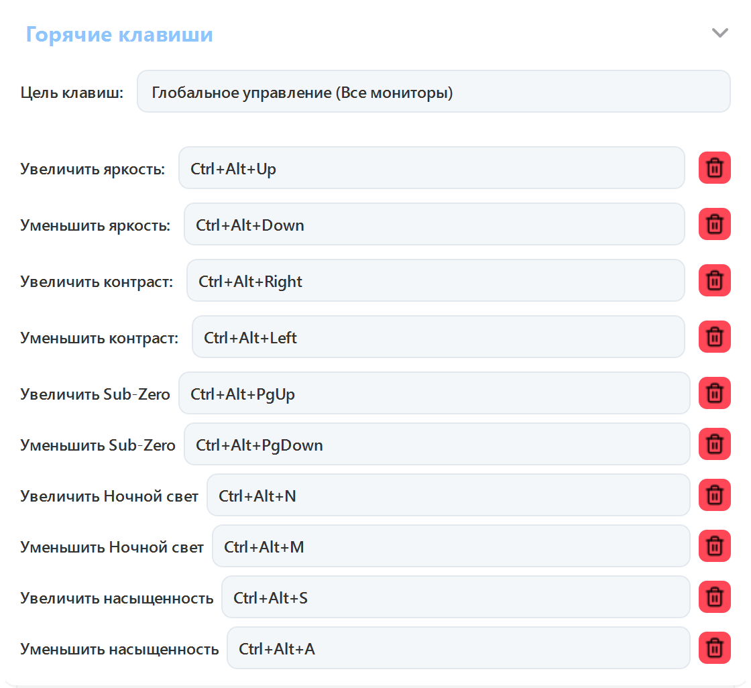Image resolution: width=751 pixels, height=688 pixels.
Task: Collapse the Горячие клавиши section chevron
Action: point(720,33)
